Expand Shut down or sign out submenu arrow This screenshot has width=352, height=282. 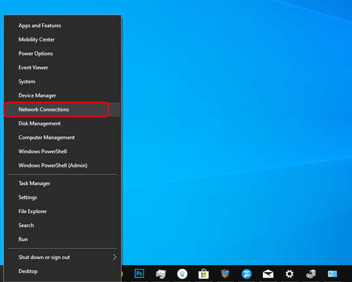click(x=115, y=257)
